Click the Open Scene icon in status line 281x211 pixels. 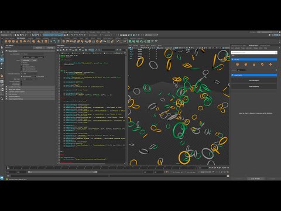pyautogui.click(x=18, y=35)
